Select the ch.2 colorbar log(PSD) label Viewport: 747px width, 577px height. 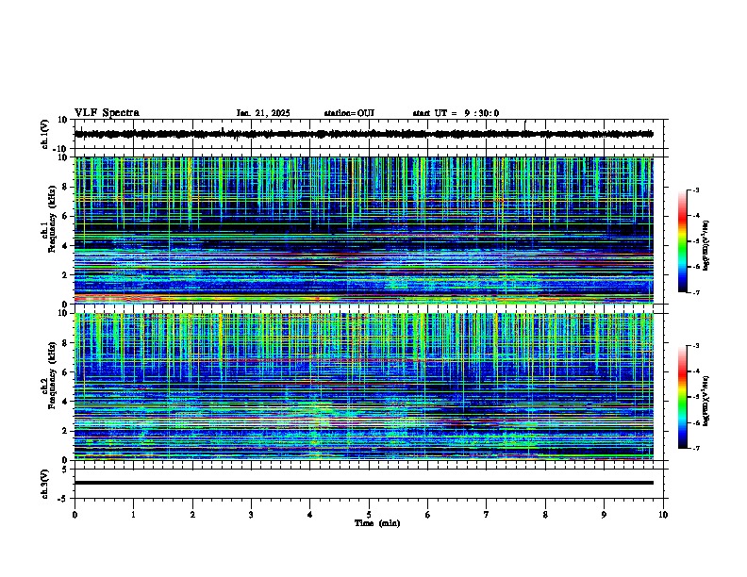tap(706, 400)
